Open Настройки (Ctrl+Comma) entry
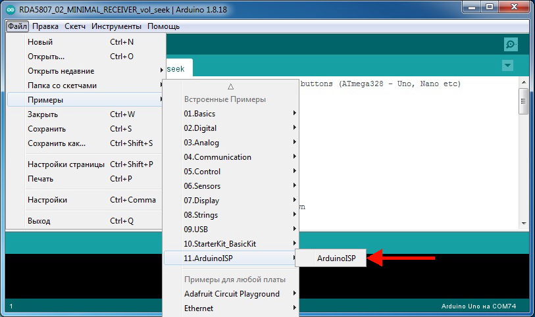Image resolution: width=535 pixels, height=317 pixels. click(x=85, y=200)
